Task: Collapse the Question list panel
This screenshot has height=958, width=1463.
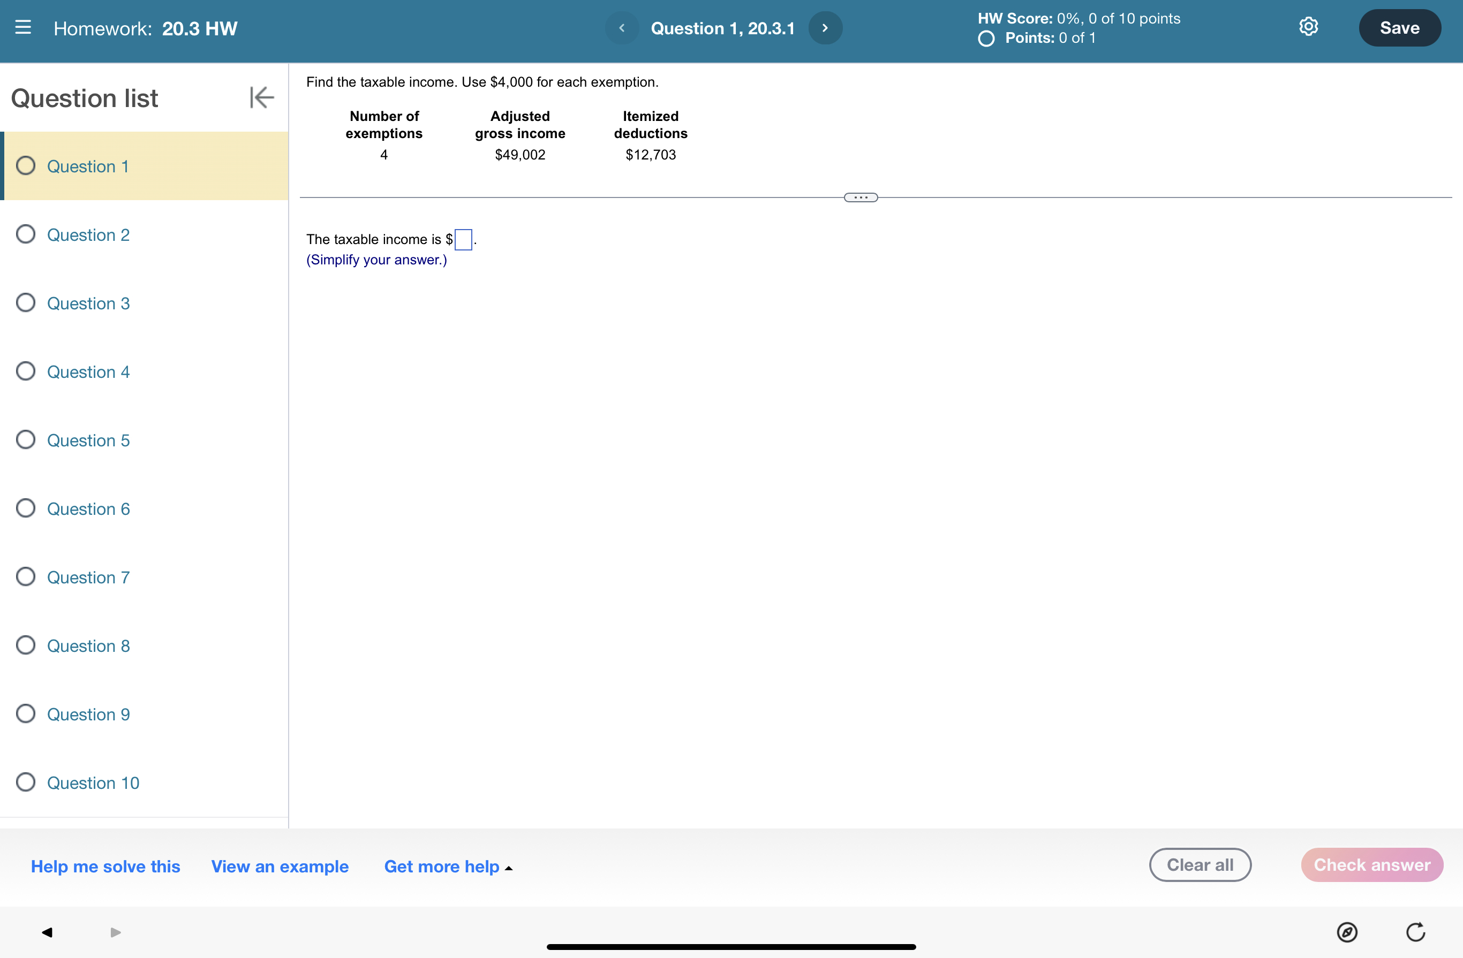Action: (261, 97)
